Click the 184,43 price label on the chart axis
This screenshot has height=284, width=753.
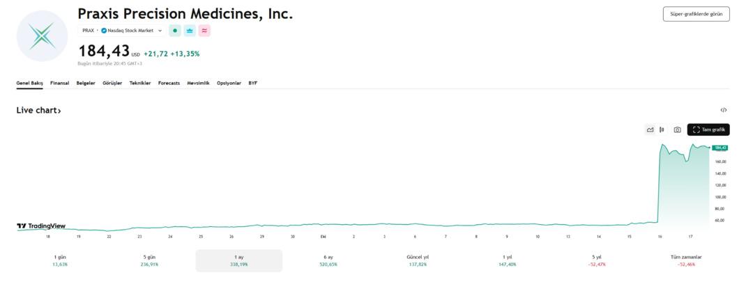coord(720,148)
